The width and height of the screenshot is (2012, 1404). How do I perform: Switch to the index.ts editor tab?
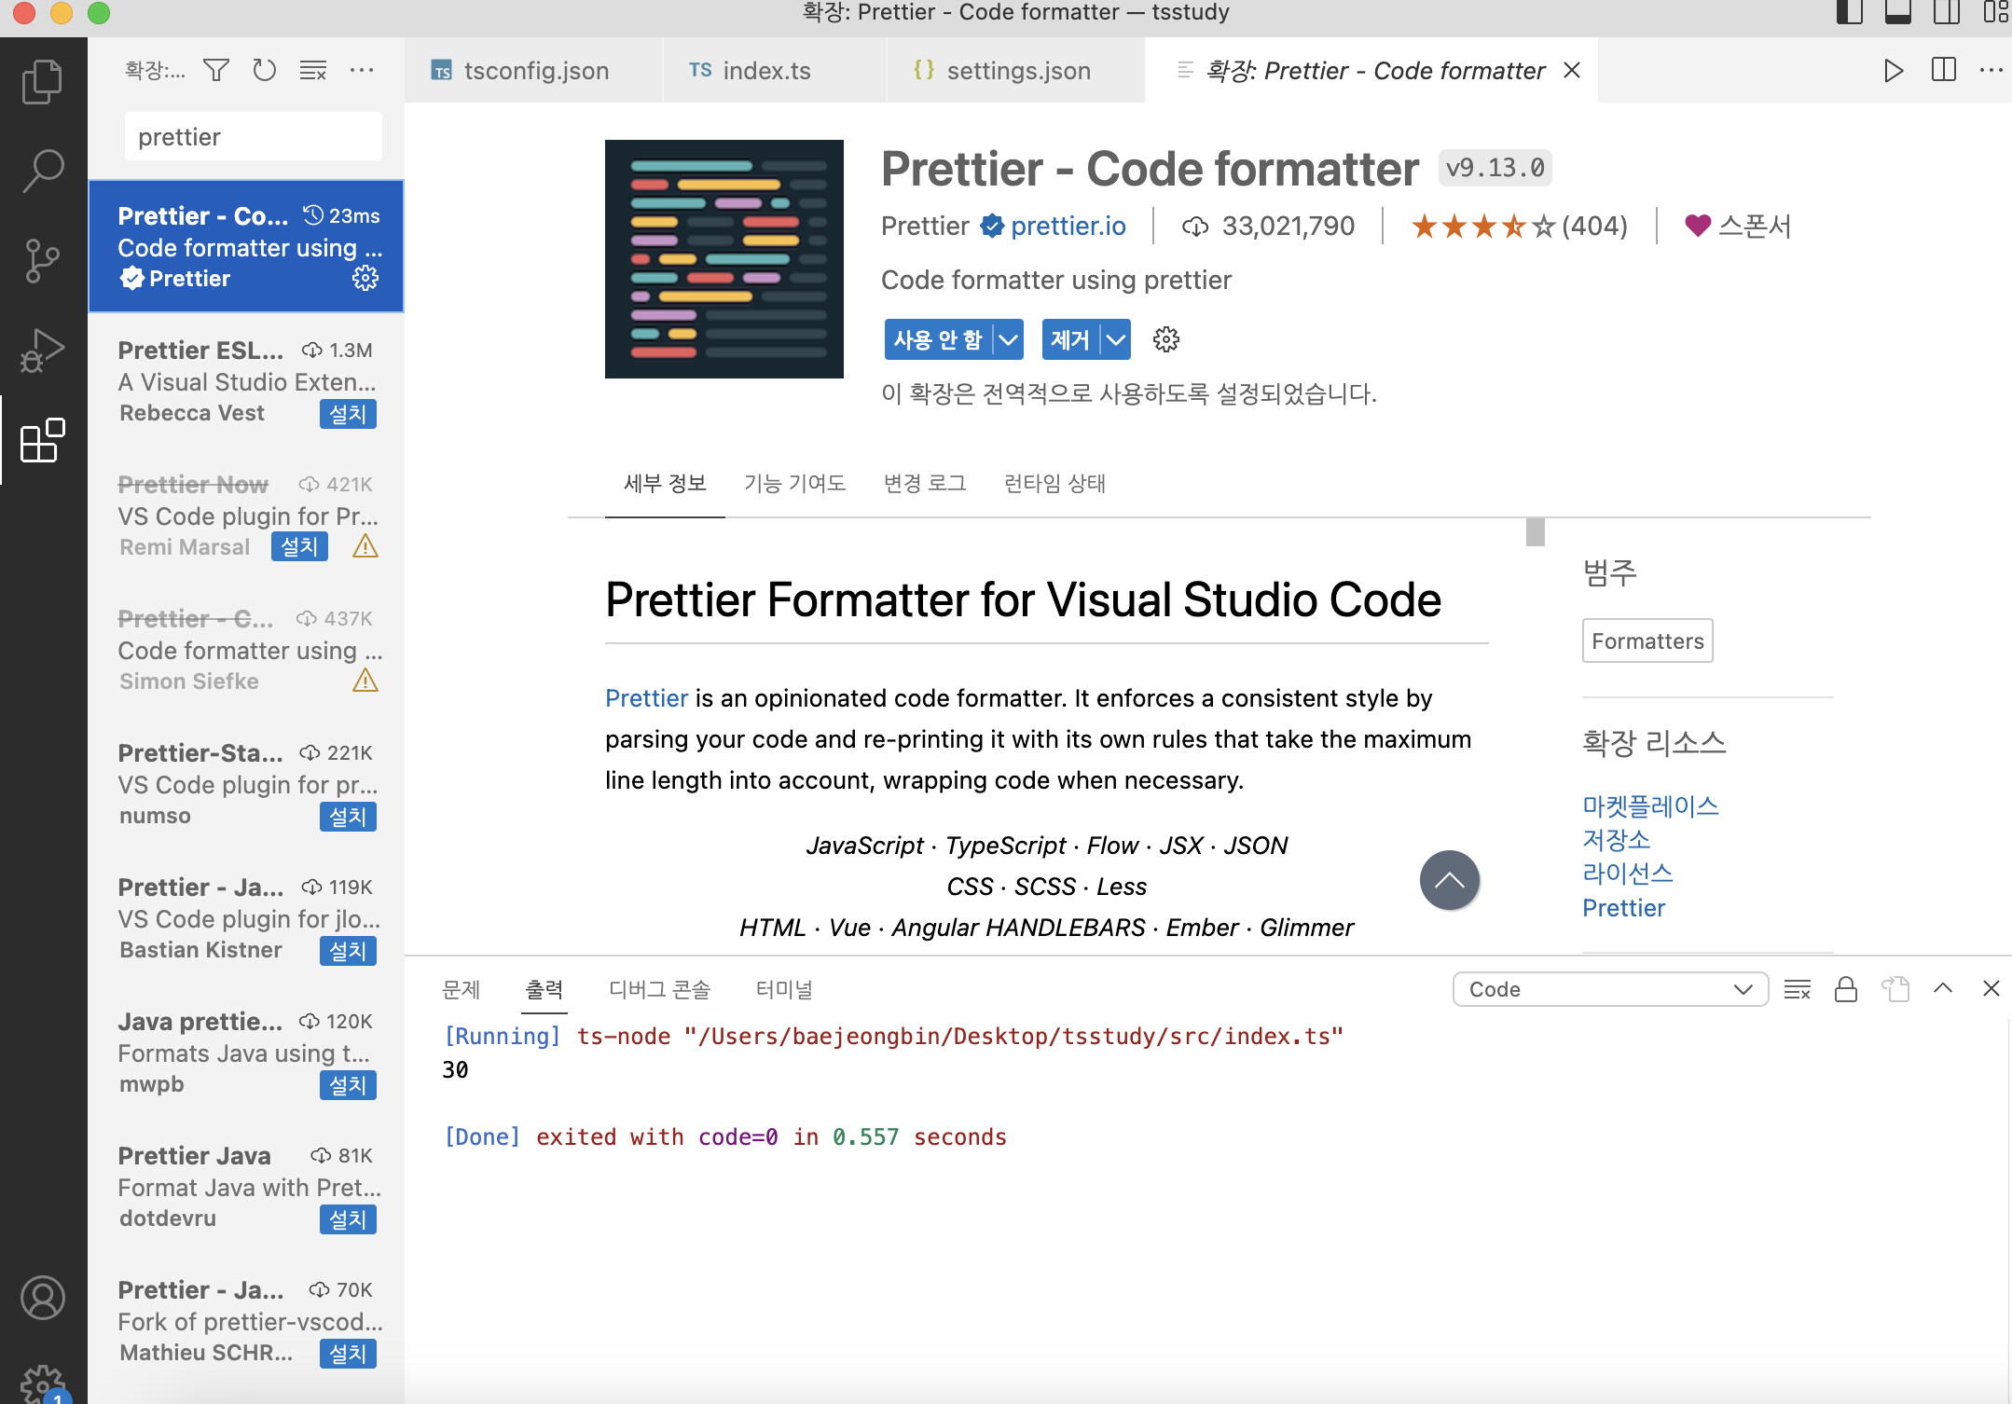[765, 71]
